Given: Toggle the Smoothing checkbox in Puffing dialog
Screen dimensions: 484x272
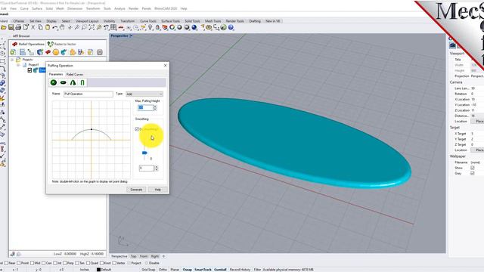Looking at the screenshot, I should point(137,129).
